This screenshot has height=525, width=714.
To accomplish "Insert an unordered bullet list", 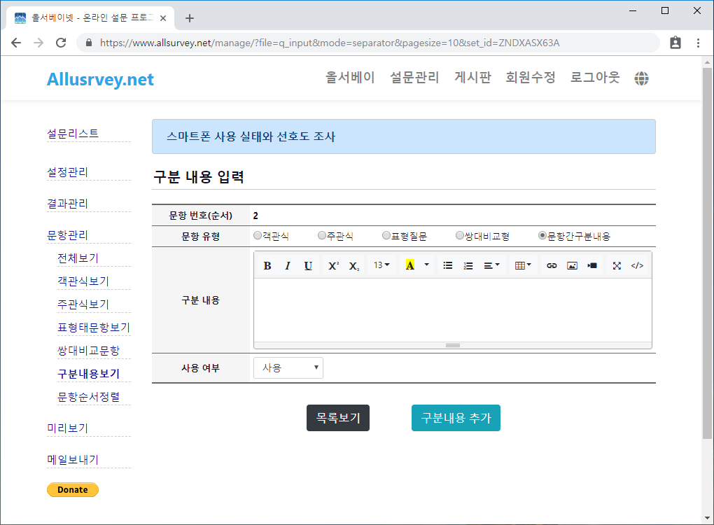I will [448, 266].
